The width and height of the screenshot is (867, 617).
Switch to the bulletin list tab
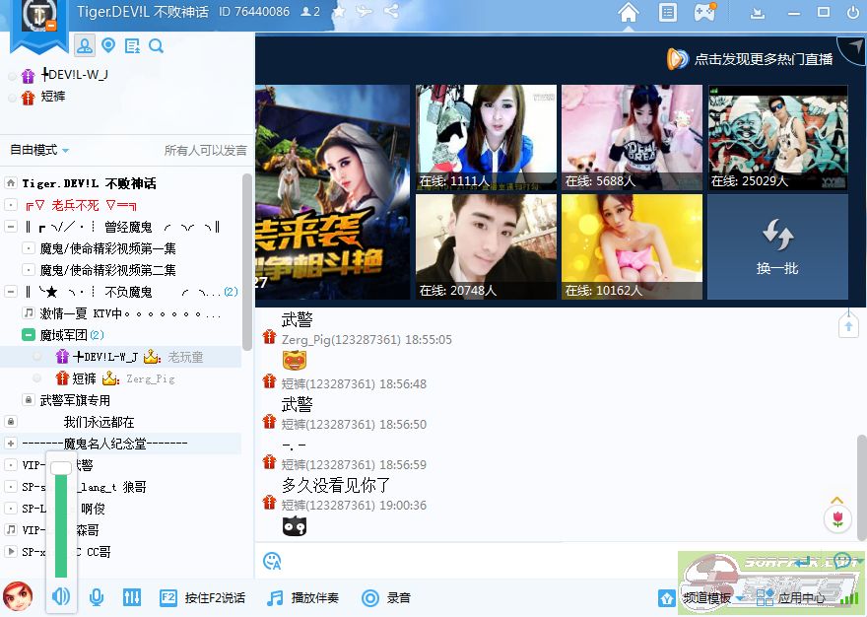click(x=132, y=46)
